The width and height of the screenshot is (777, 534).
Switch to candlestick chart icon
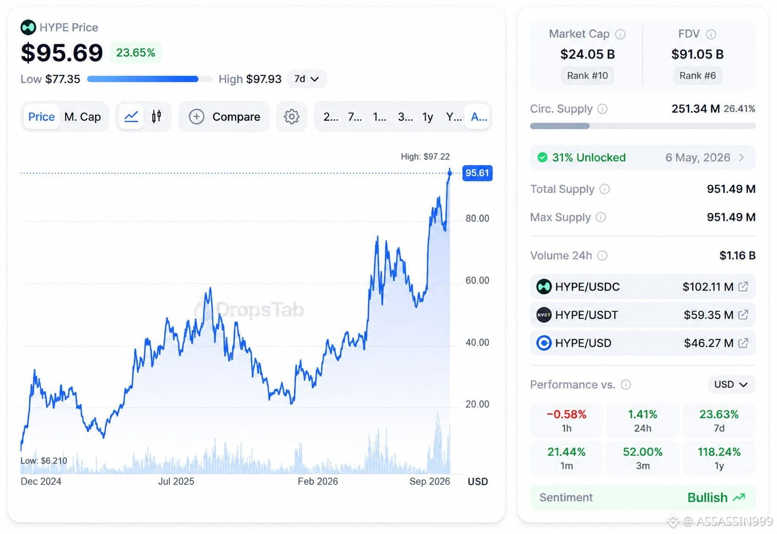(x=157, y=117)
